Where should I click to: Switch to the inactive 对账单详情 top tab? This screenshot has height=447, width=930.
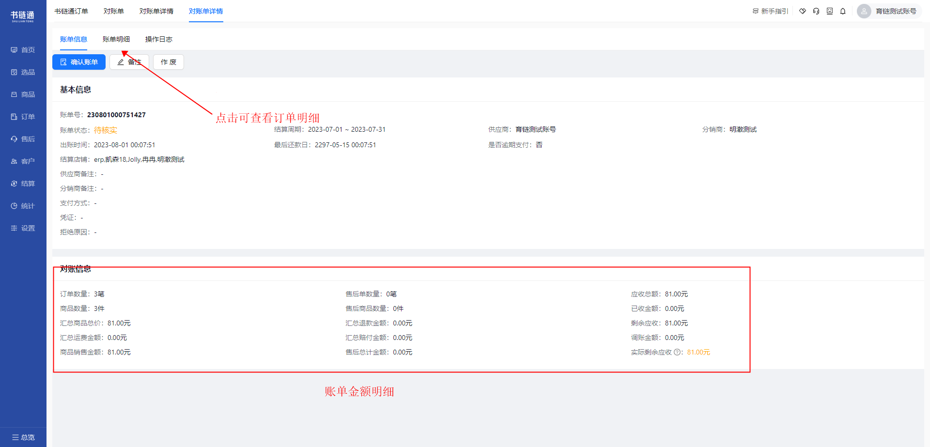[156, 11]
